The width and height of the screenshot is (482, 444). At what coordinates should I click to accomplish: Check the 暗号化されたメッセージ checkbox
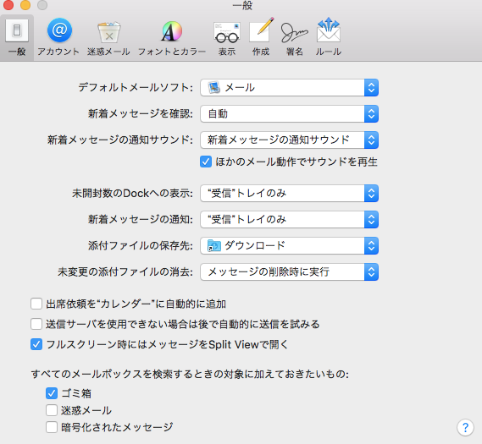(52, 427)
